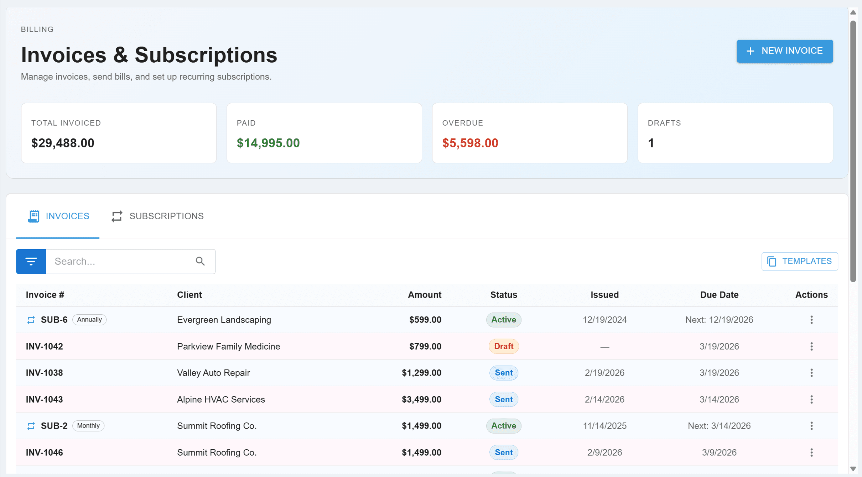Open actions menu for INV-1046 row
862x477 pixels.
click(x=811, y=452)
